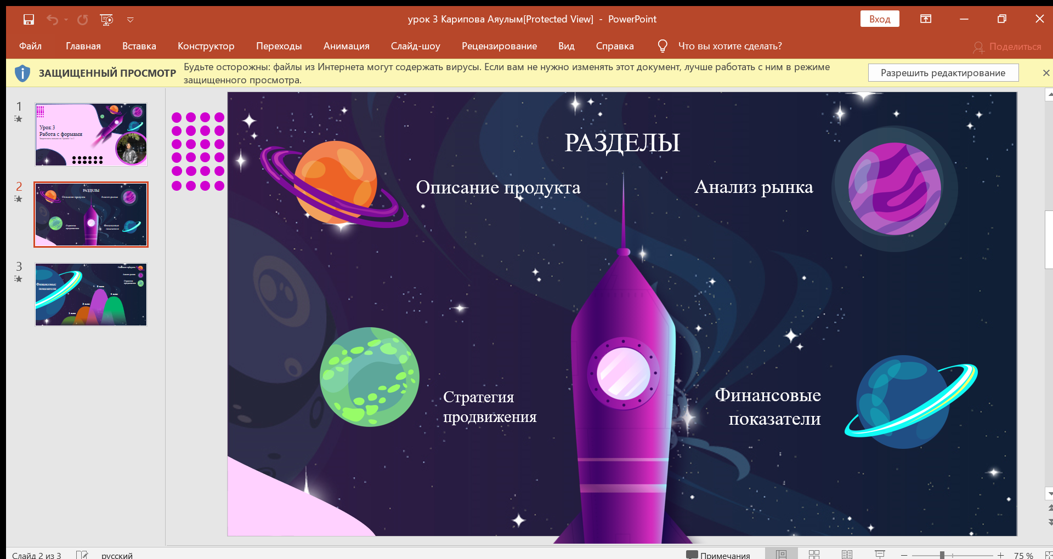Open the Конструктор tab
The height and width of the screenshot is (559, 1053).
pos(206,46)
